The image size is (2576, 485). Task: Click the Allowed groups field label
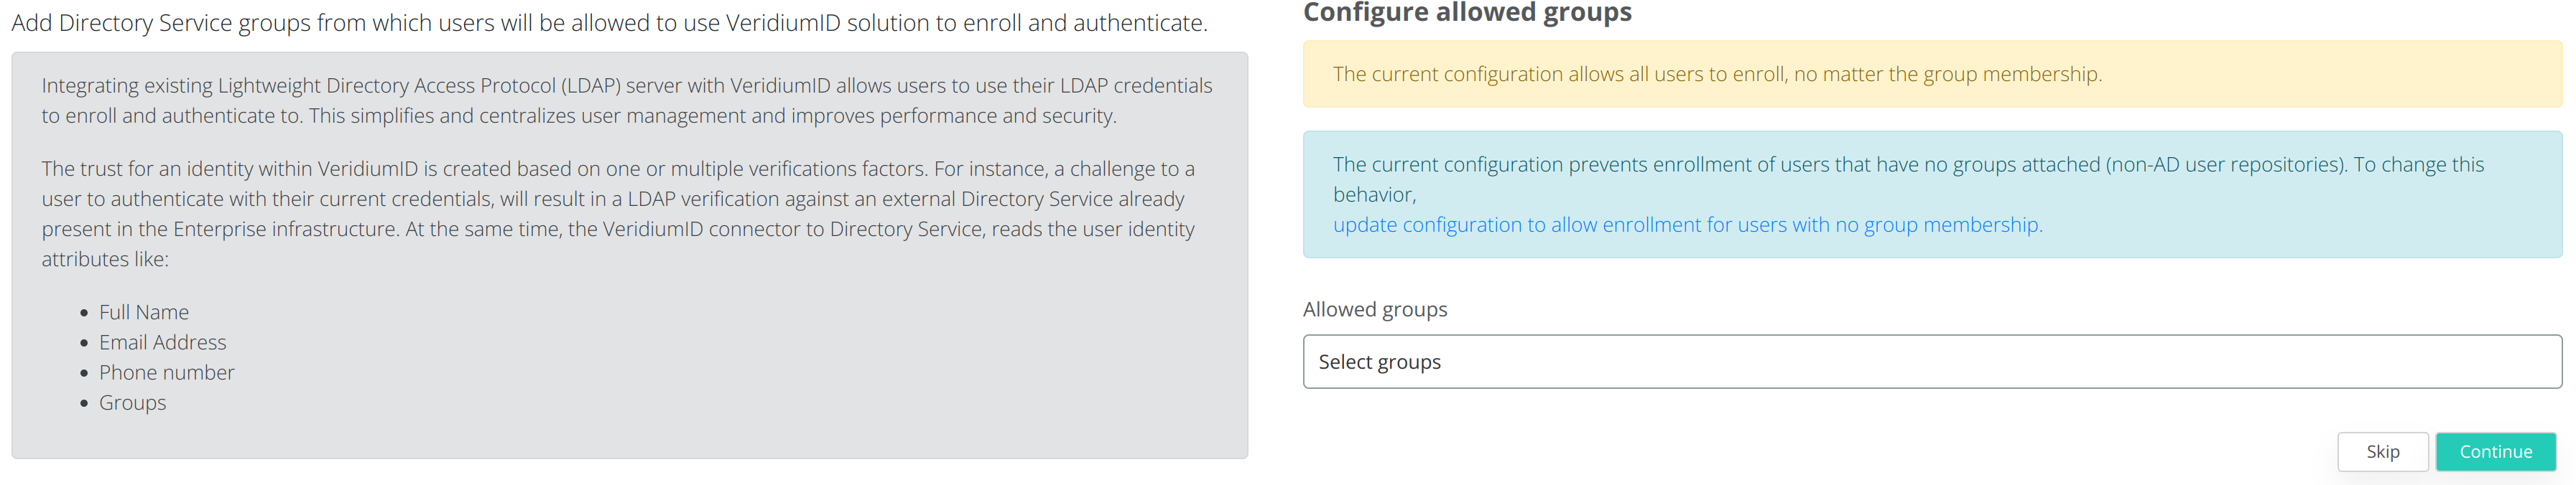pos(1374,309)
